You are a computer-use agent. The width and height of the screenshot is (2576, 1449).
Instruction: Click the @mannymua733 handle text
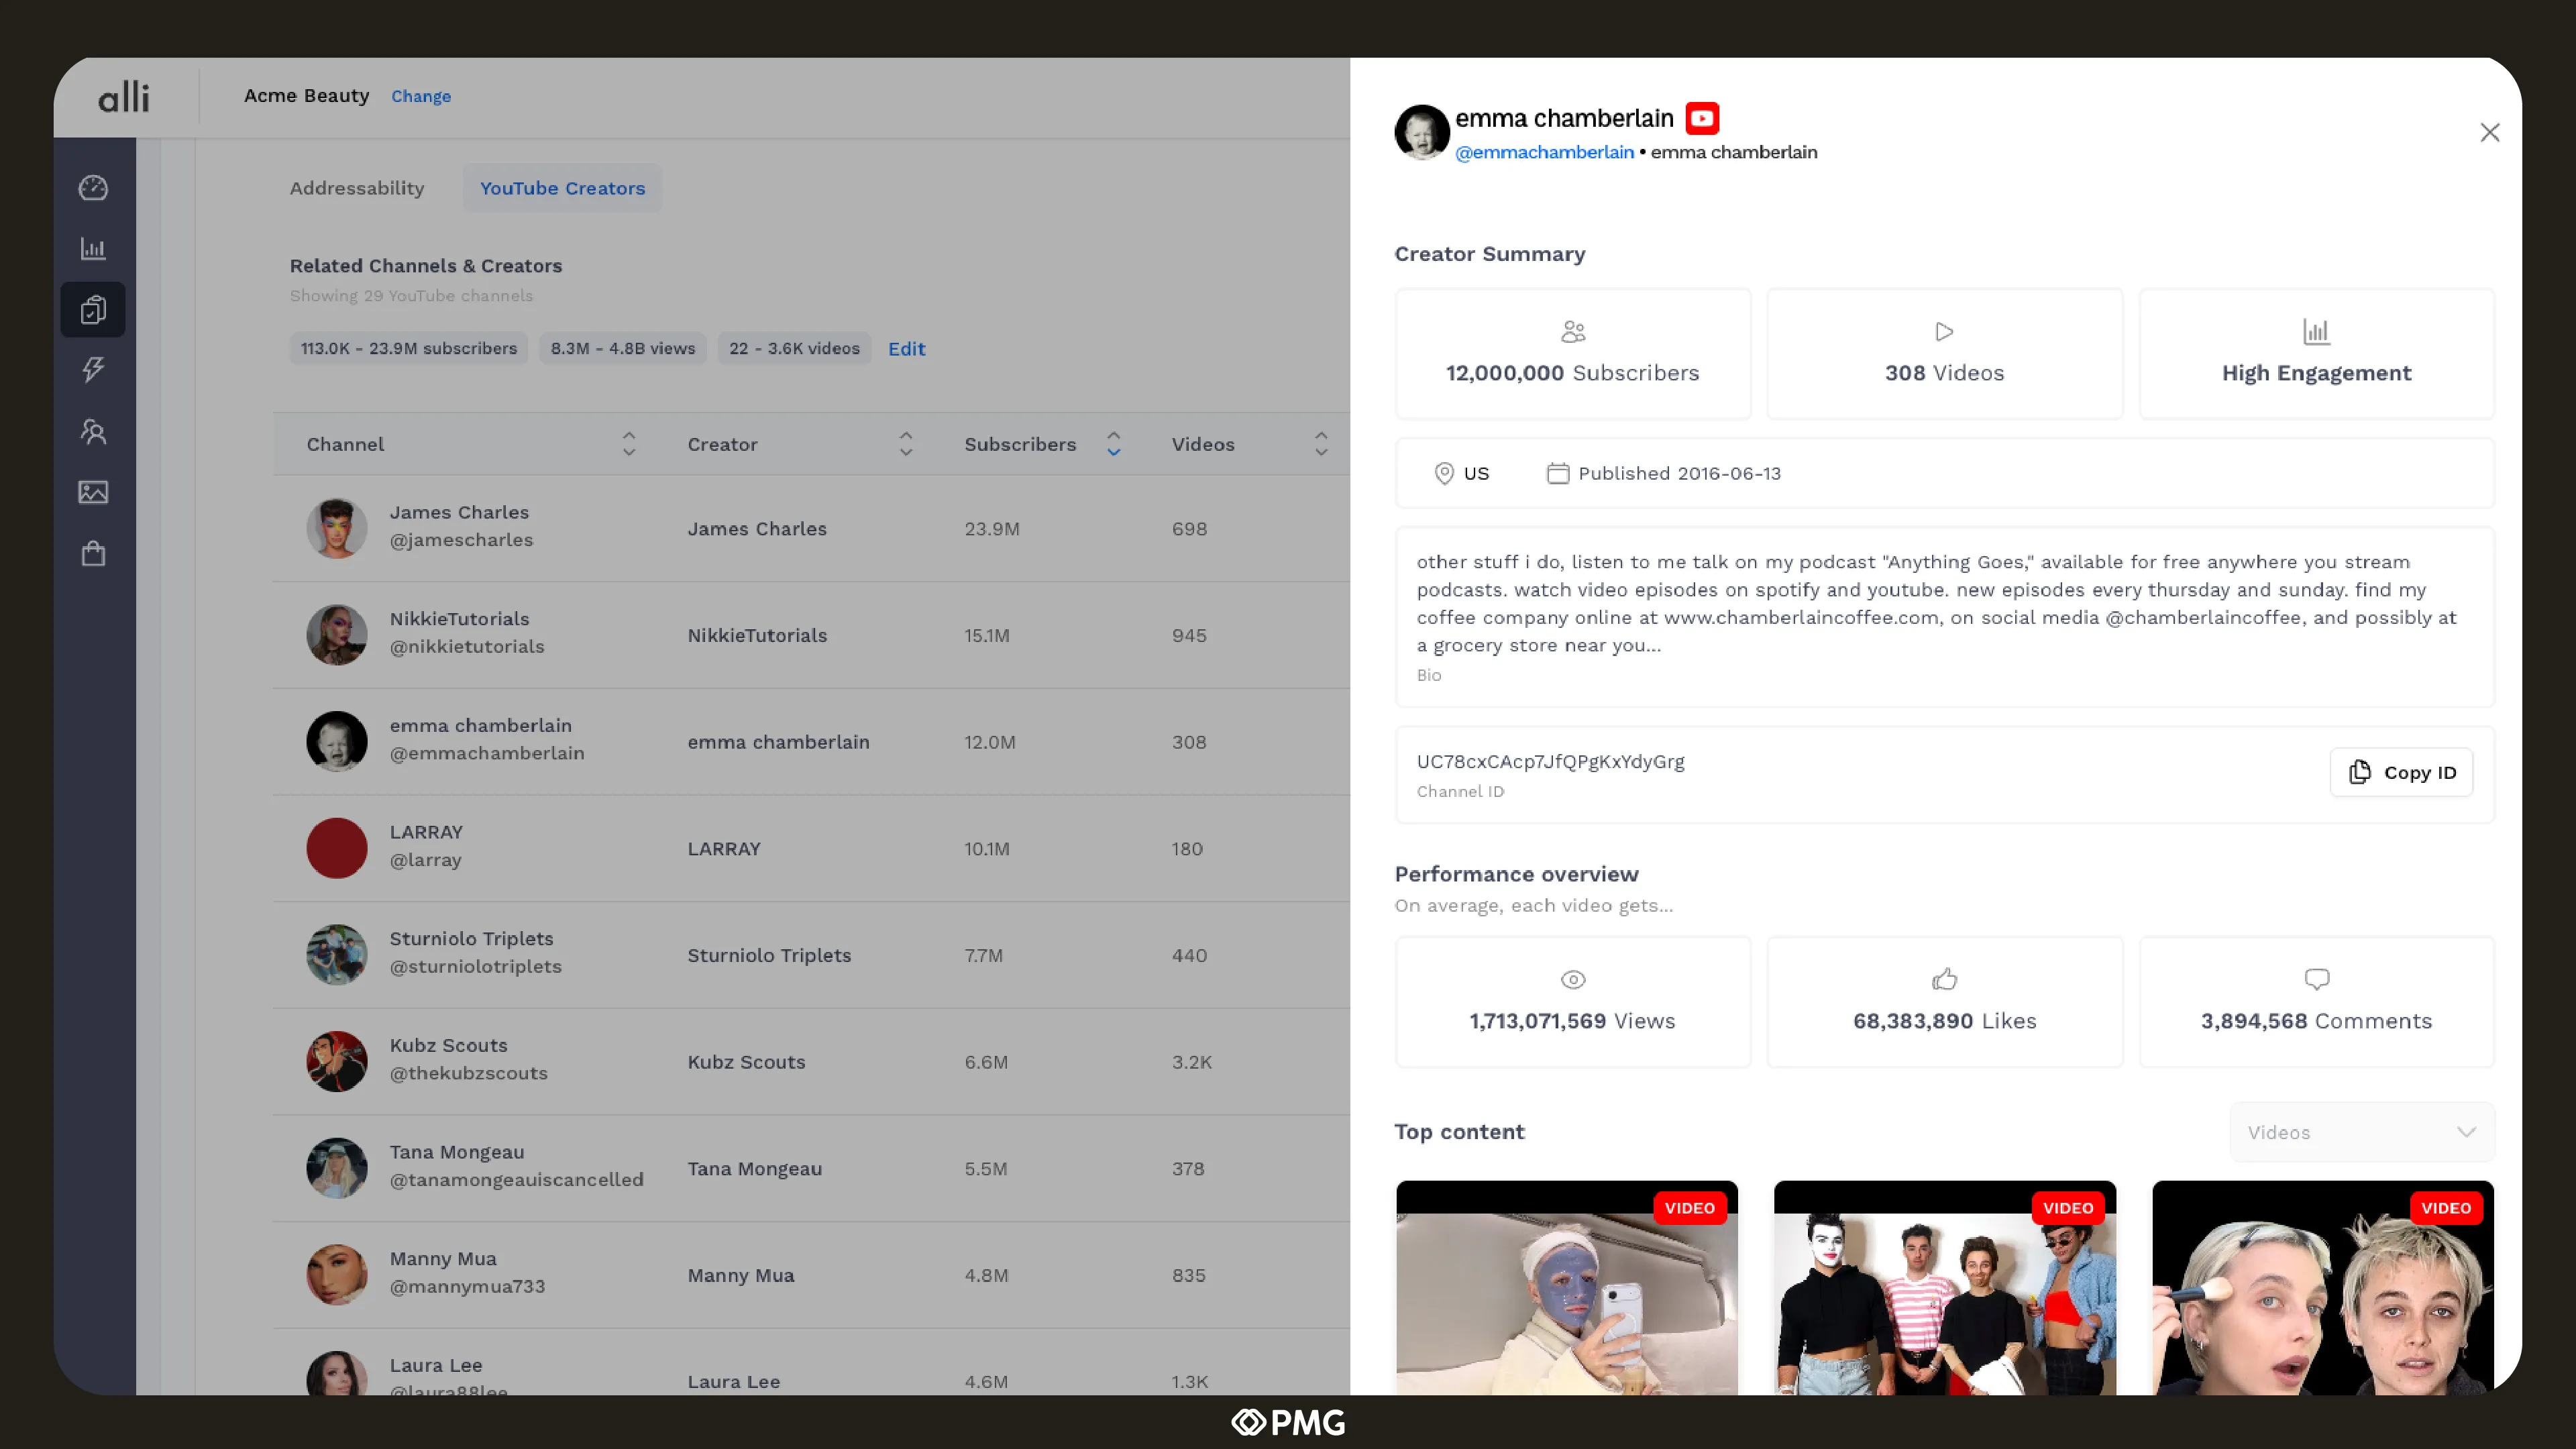tap(468, 1287)
